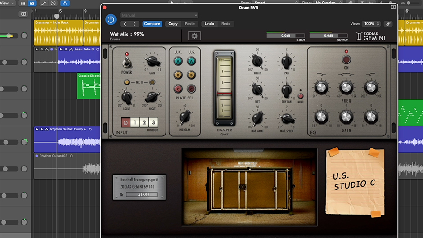Click the Copy button
This screenshot has width=423, height=238.
(x=173, y=24)
